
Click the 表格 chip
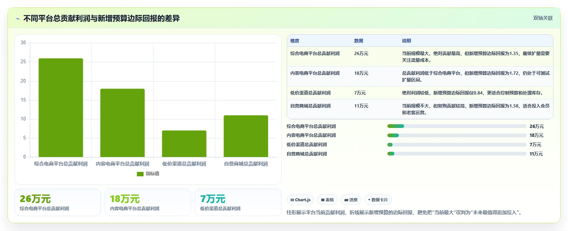coord(327,200)
